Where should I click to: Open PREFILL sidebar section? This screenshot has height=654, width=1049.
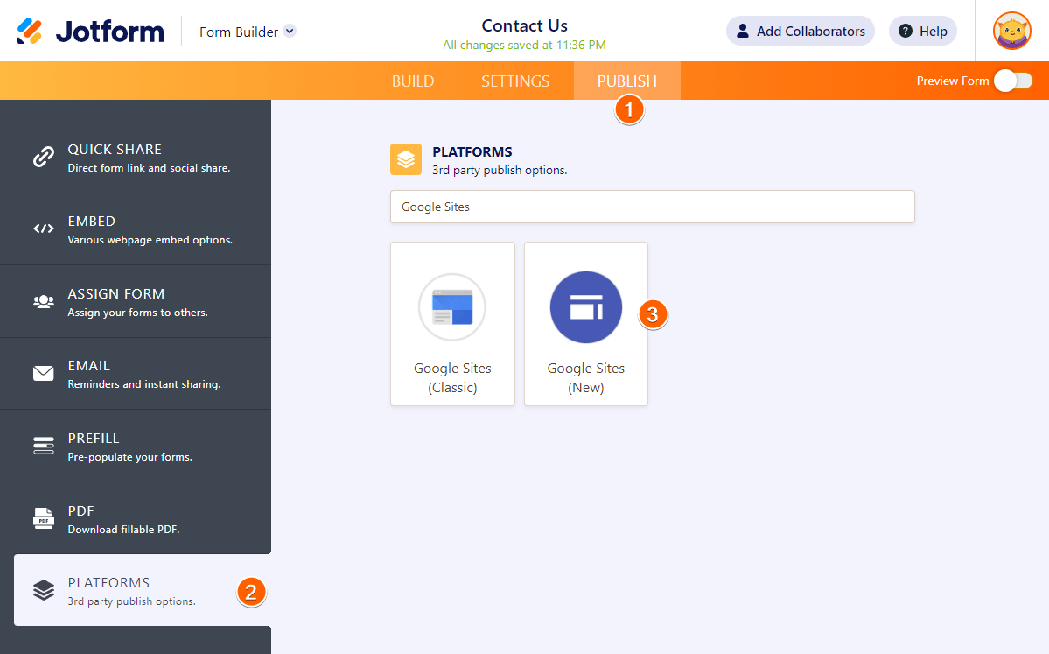pyautogui.click(x=135, y=446)
